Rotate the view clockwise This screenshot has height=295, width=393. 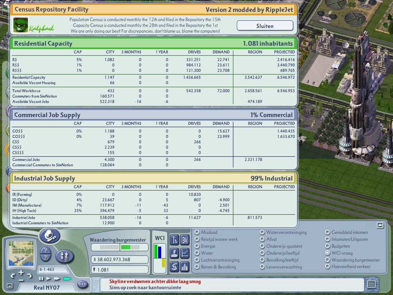(30, 276)
